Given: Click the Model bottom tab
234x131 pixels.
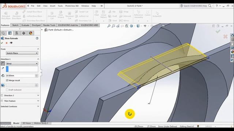Looking at the screenshot, I should pyautogui.click(x=16, y=123).
